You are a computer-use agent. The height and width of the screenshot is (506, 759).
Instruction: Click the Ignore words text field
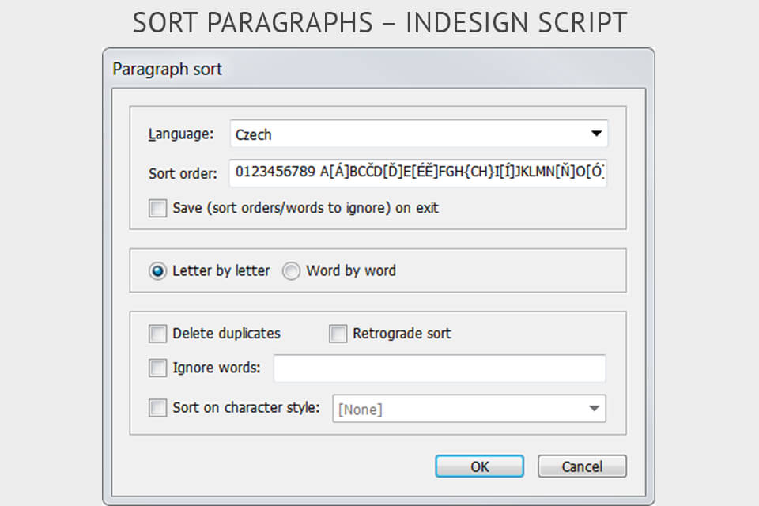click(439, 368)
